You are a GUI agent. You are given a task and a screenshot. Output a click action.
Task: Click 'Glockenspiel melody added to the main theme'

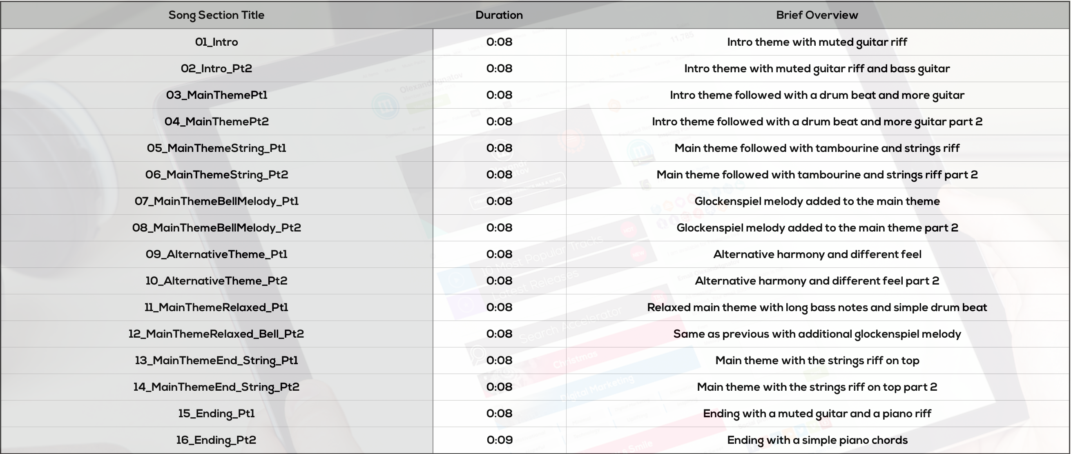click(817, 202)
